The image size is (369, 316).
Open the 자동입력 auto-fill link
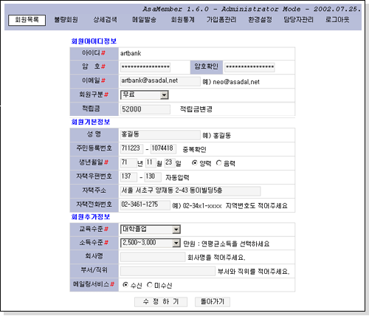point(177,177)
